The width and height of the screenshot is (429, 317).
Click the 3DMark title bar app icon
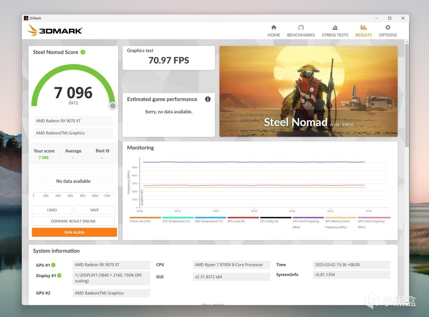pos(26,18)
